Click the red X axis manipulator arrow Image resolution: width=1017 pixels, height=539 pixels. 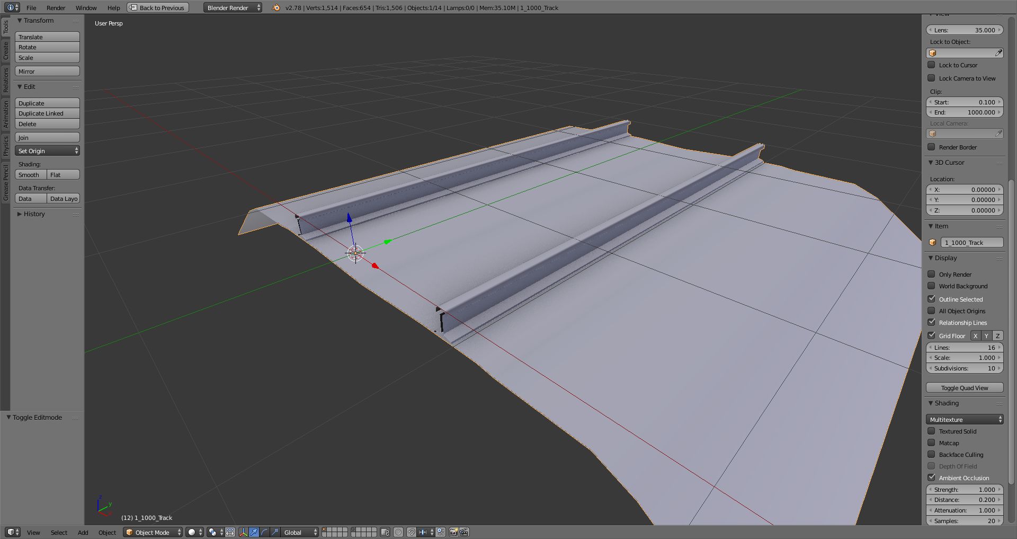(x=375, y=266)
